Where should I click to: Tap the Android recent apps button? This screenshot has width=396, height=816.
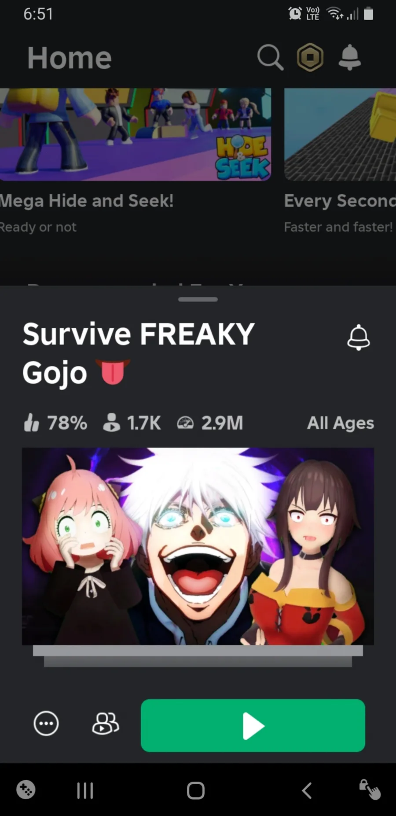(x=85, y=790)
